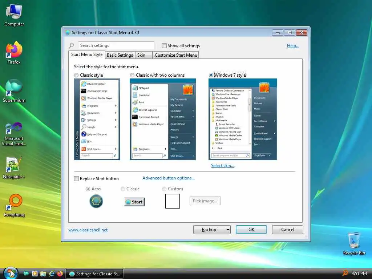Open the Computer desktop icon
Image resolution: width=372 pixels, height=279 pixels.
(x=14, y=15)
